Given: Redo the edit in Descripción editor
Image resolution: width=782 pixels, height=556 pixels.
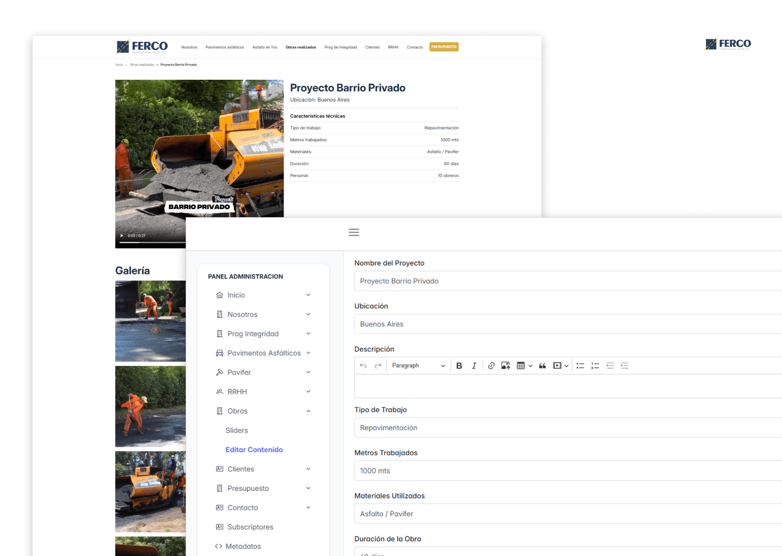Looking at the screenshot, I should tap(378, 366).
